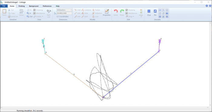Click the X,Y coordinates input field
This screenshot has width=212, height=112.
tap(64, 13)
